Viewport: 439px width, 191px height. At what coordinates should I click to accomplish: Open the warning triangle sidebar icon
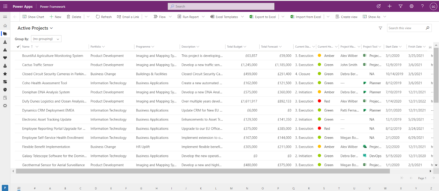coord(5,50)
